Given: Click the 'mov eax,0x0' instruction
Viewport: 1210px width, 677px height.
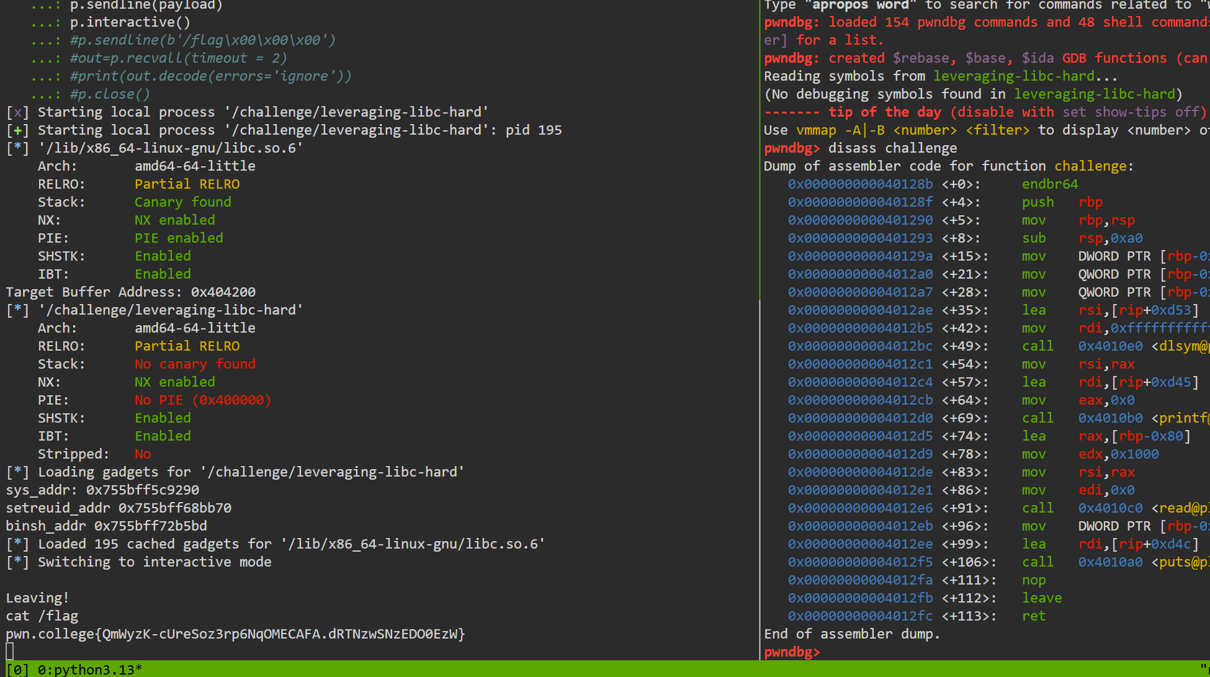Looking at the screenshot, I should 1078,400.
